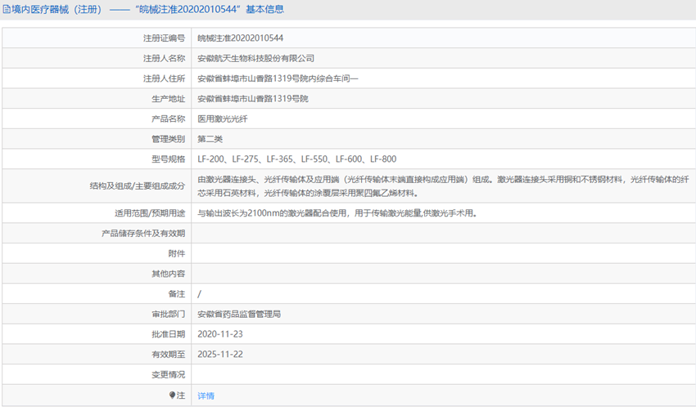The height and width of the screenshot is (407, 696).
Task: Click the 注册证编号 label cell
Action: [x=164, y=38]
